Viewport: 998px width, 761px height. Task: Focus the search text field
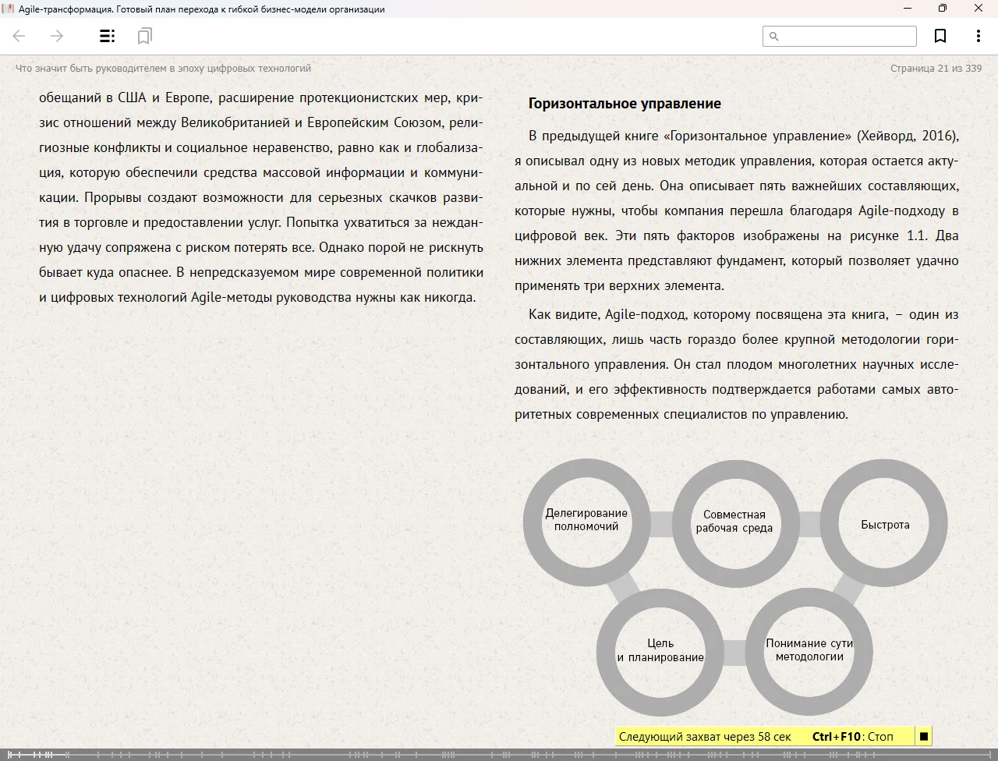[x=847, y=36]
